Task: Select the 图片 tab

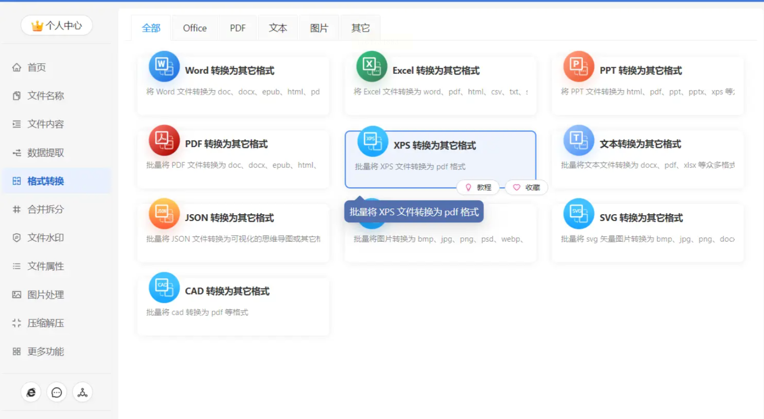Action: (x=319, y=28)
